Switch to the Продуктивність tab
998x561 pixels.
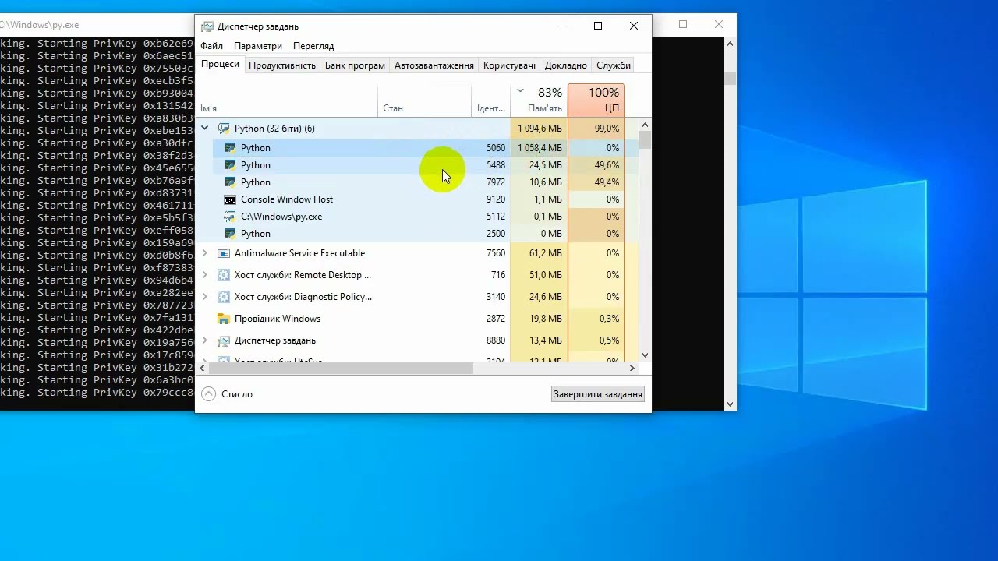(282, 65)
